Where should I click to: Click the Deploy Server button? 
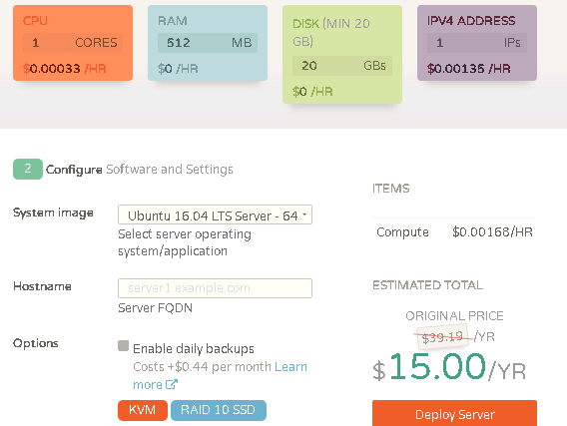click(x=454, y=414)
